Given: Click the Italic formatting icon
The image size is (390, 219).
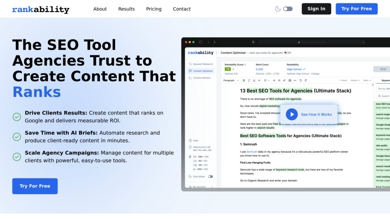Looking at the screenshot, I should (x=249, y=80).
